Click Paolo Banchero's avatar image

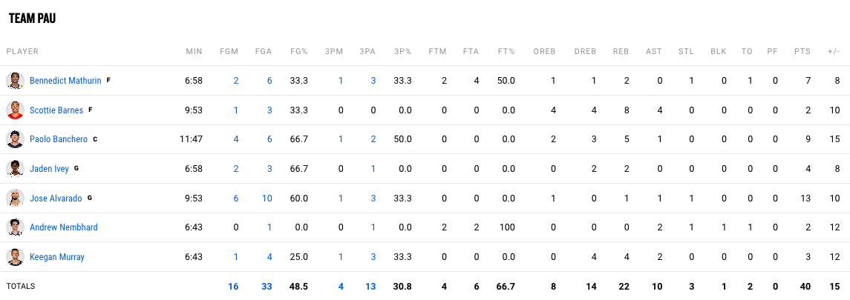[x=15, y=139]
